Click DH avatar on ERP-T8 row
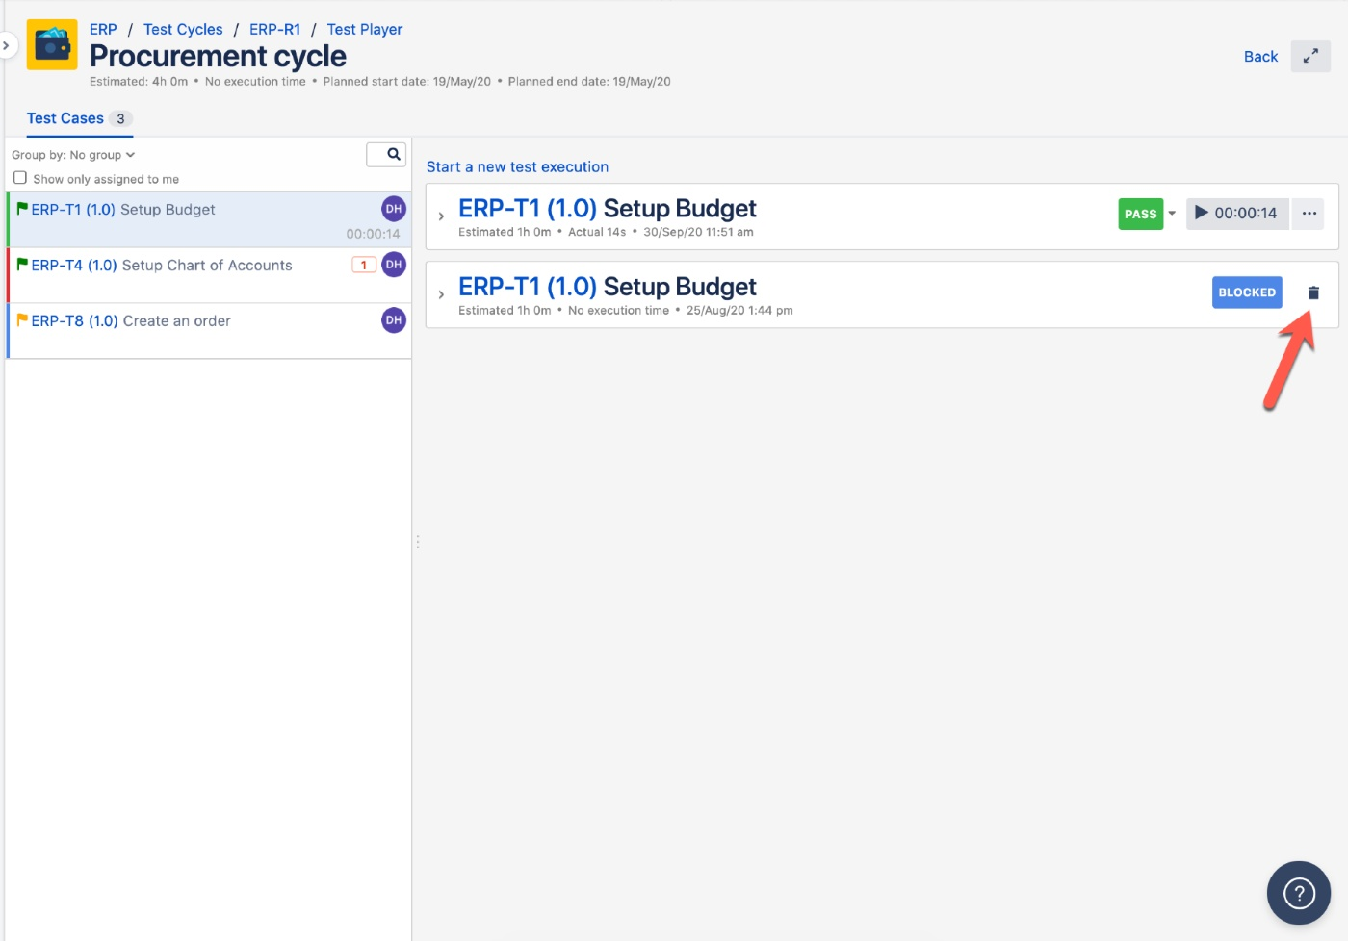Viewport: 1348px width, 941px height. click(x=394, y=320)
